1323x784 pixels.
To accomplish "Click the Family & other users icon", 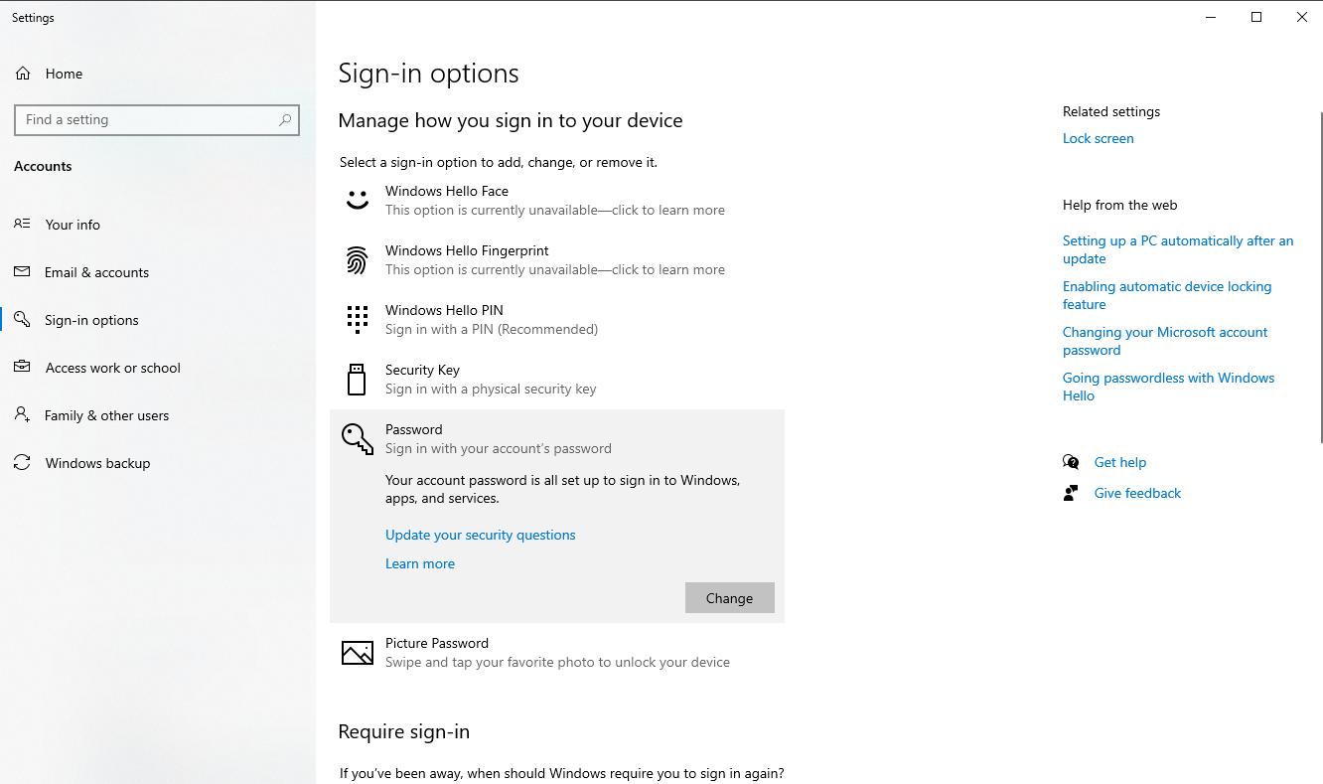I will pos(22,415).
